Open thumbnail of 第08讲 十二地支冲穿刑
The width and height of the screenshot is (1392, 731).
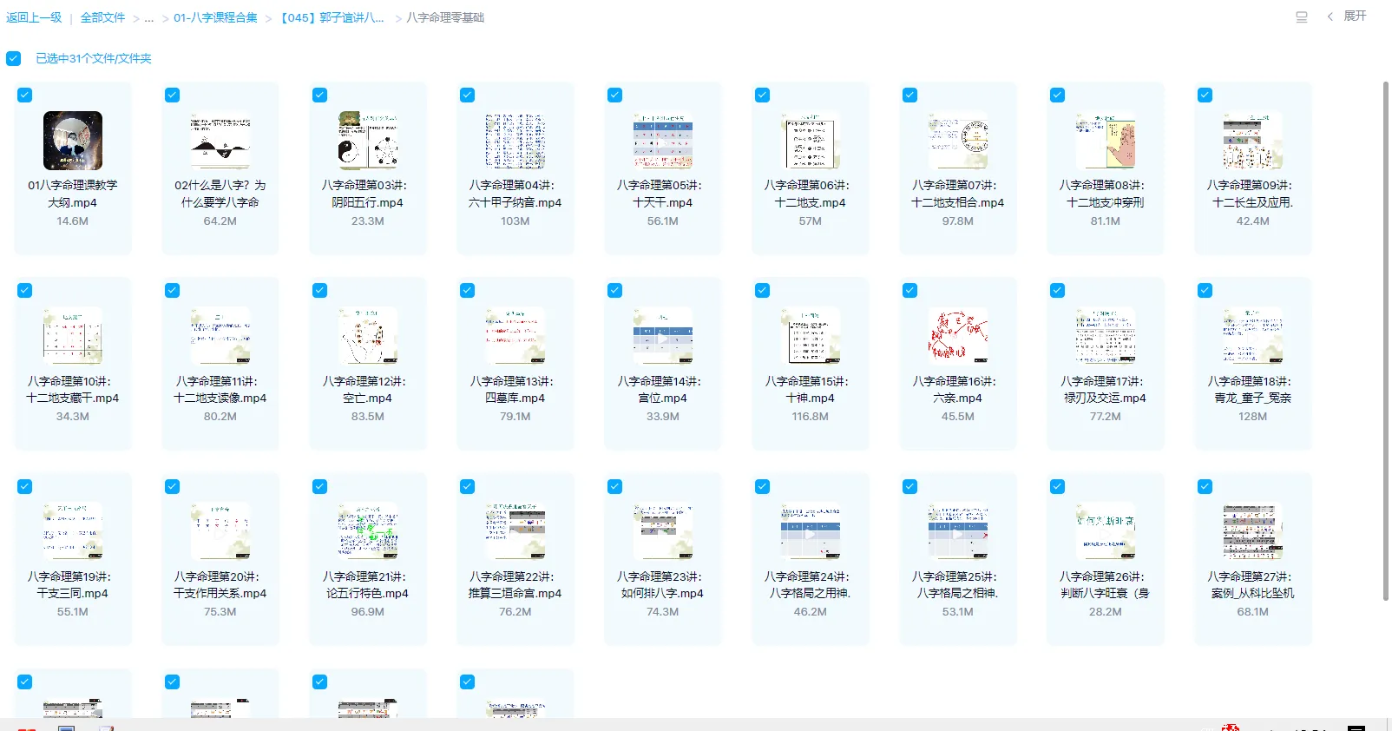point(1106,141)
